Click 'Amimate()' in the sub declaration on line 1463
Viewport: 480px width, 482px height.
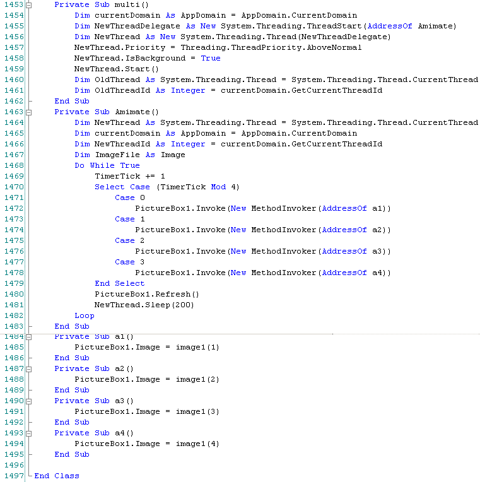(137, 112)
